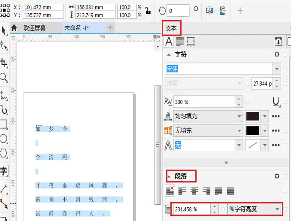Add new document tab with plus

(x=110, y=28)
